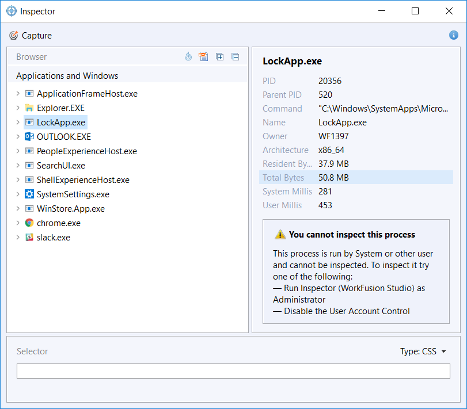This screenshot has width=467, height=409.
Task: Expand the ShellExperienceHost.exe node
Action: (18, 179)
